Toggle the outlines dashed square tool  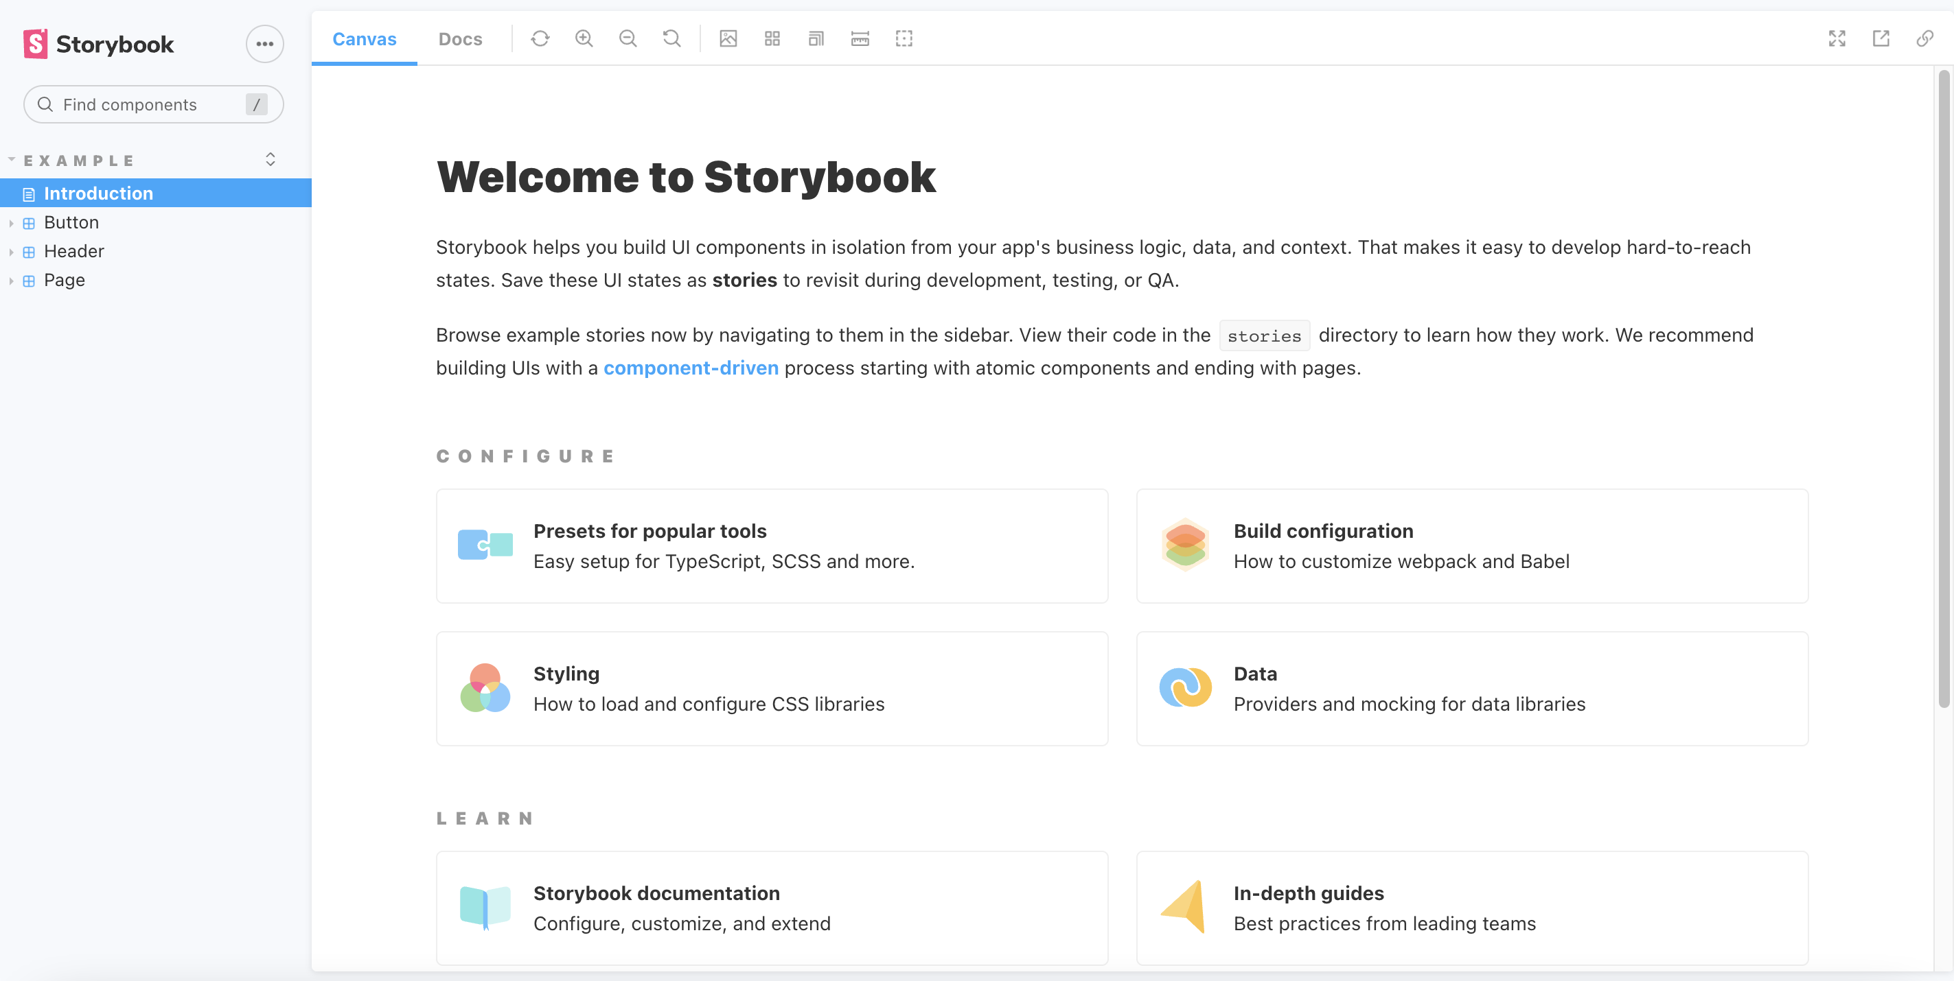coord(904,38)
